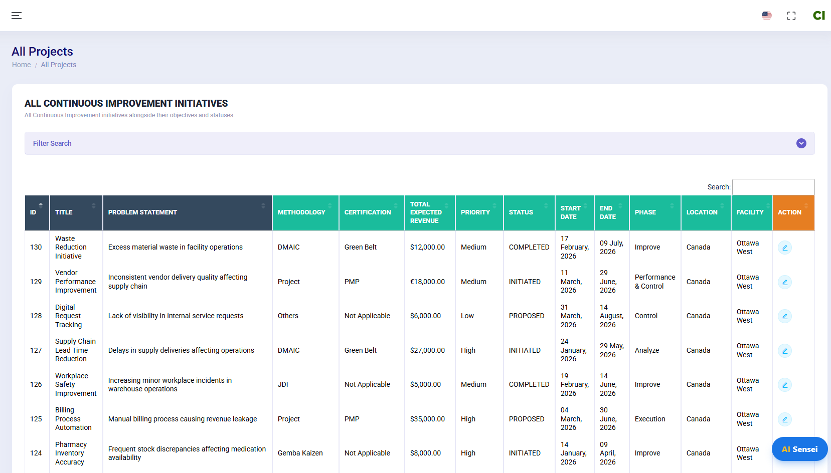
Task: Toggle fullscreen mode icon
Action: tap(791, 16)
